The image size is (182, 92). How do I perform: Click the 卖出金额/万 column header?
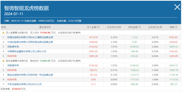(134, 27)
